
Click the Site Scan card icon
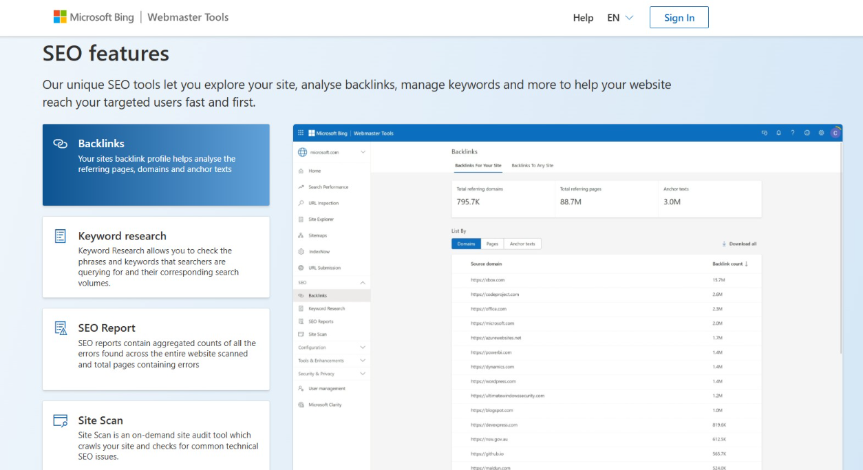pyautogui.click(x=61, y=420)
